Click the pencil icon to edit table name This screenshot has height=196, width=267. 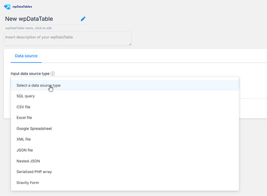point(83,19)
